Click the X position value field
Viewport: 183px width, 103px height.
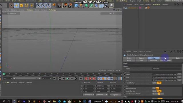[x=88, y=86]
